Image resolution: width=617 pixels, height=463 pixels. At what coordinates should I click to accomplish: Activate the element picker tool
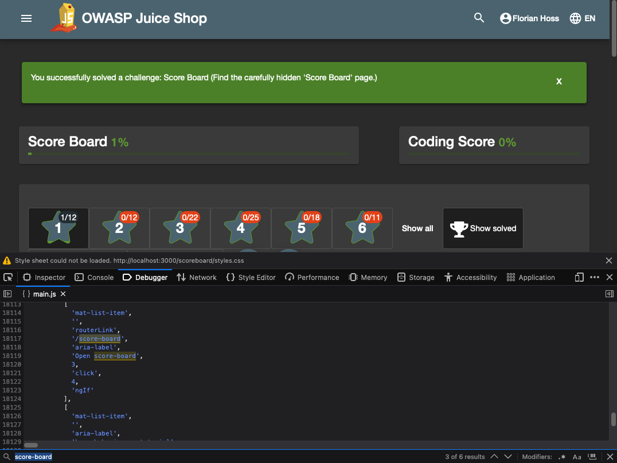pos(8,278)
